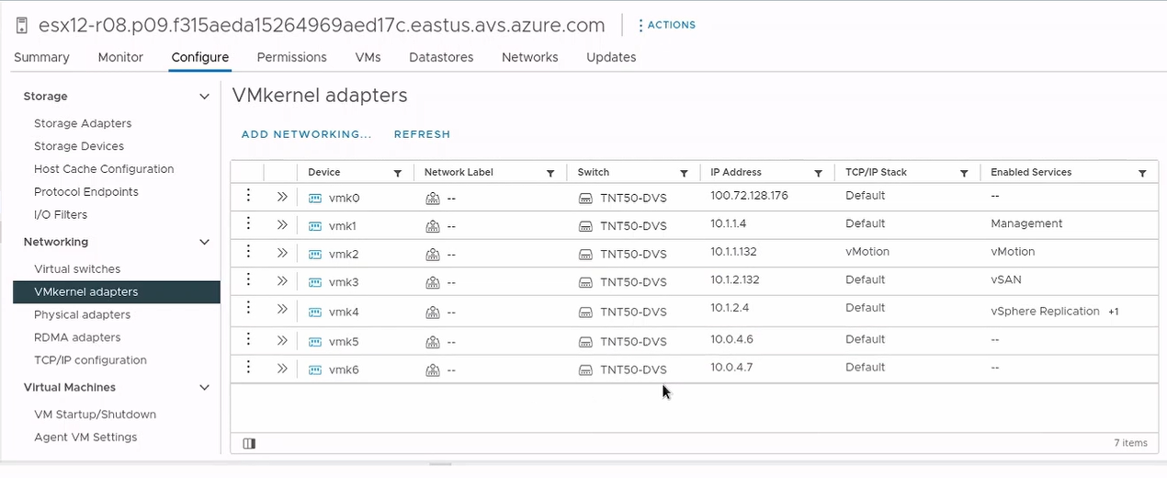The width and height of the screenshot is (1167, 478).
Task: Filter the TCP/IP Stack column
Action: (964, 173)
